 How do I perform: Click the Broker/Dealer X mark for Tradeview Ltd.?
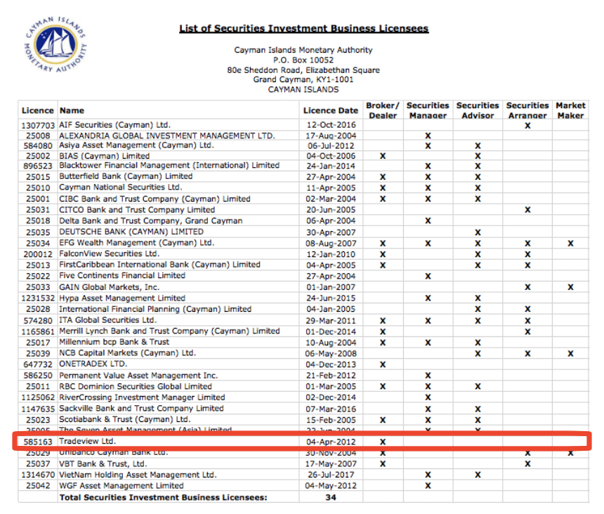[x=383, y=442]
